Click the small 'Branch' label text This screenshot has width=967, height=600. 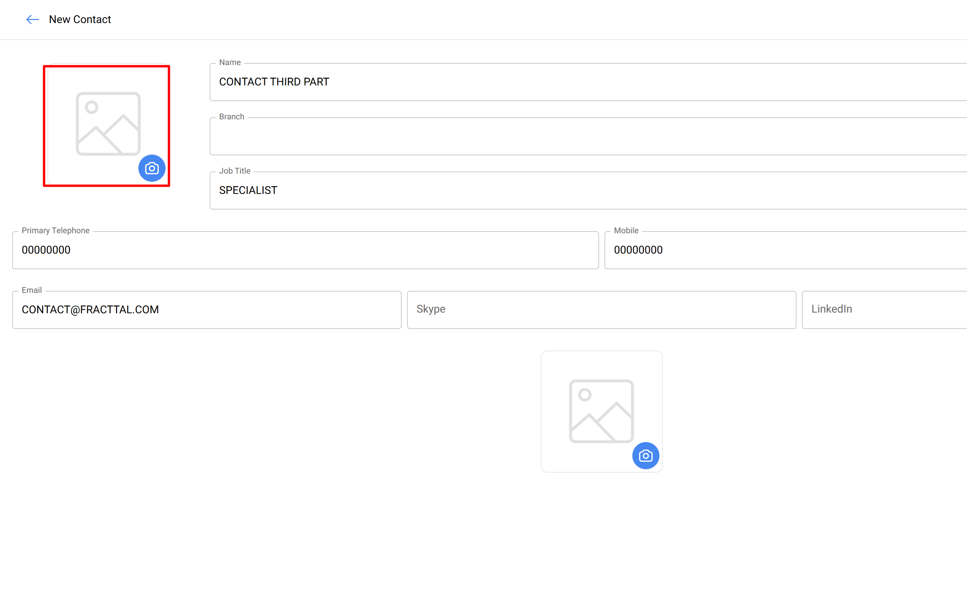pyautogui.click(x=231, y=117)
